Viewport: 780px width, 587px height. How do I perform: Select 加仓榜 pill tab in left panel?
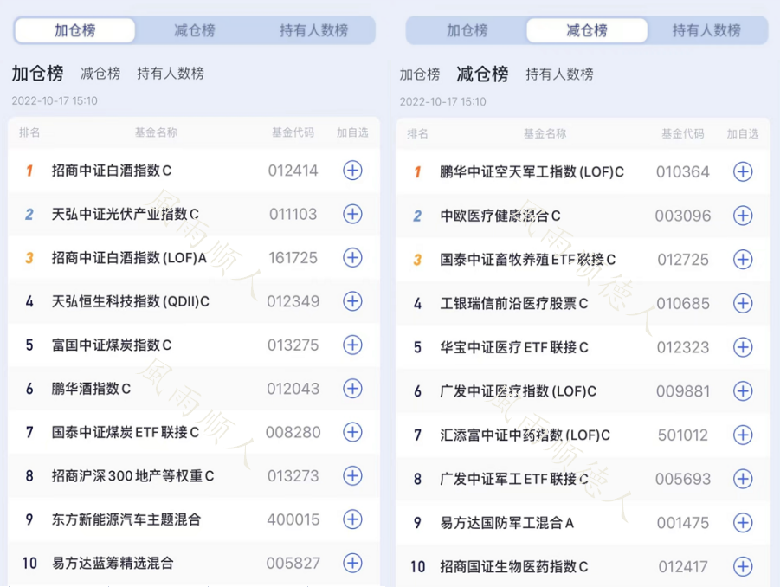(x=74, y=30)
